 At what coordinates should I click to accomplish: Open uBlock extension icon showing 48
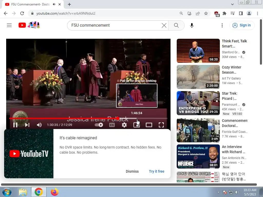pyautogui.click(x=217, y=14)
